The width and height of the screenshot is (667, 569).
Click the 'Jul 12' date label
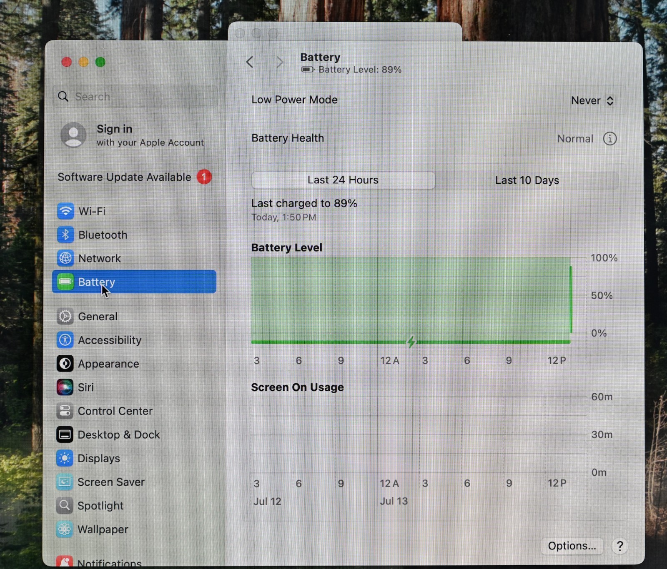pyautogui.click(x=268, y=501)
